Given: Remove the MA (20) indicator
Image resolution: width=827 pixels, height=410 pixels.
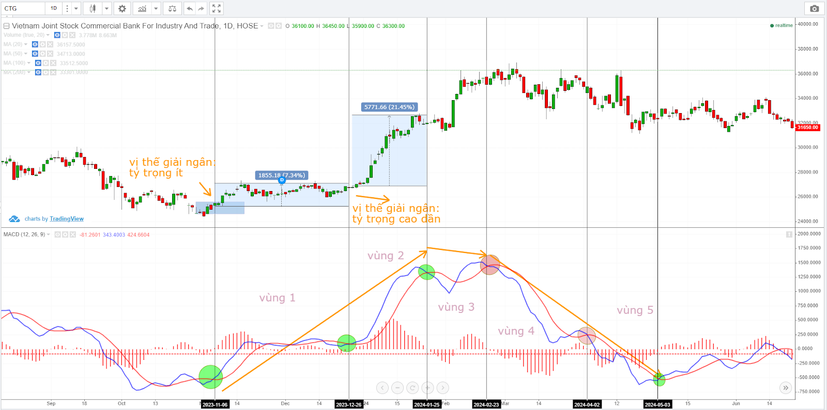Looking at the screenshot, I should tap(50, 44).
